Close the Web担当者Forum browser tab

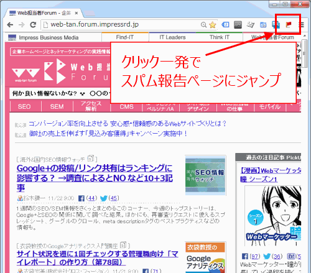coord(77,13)
